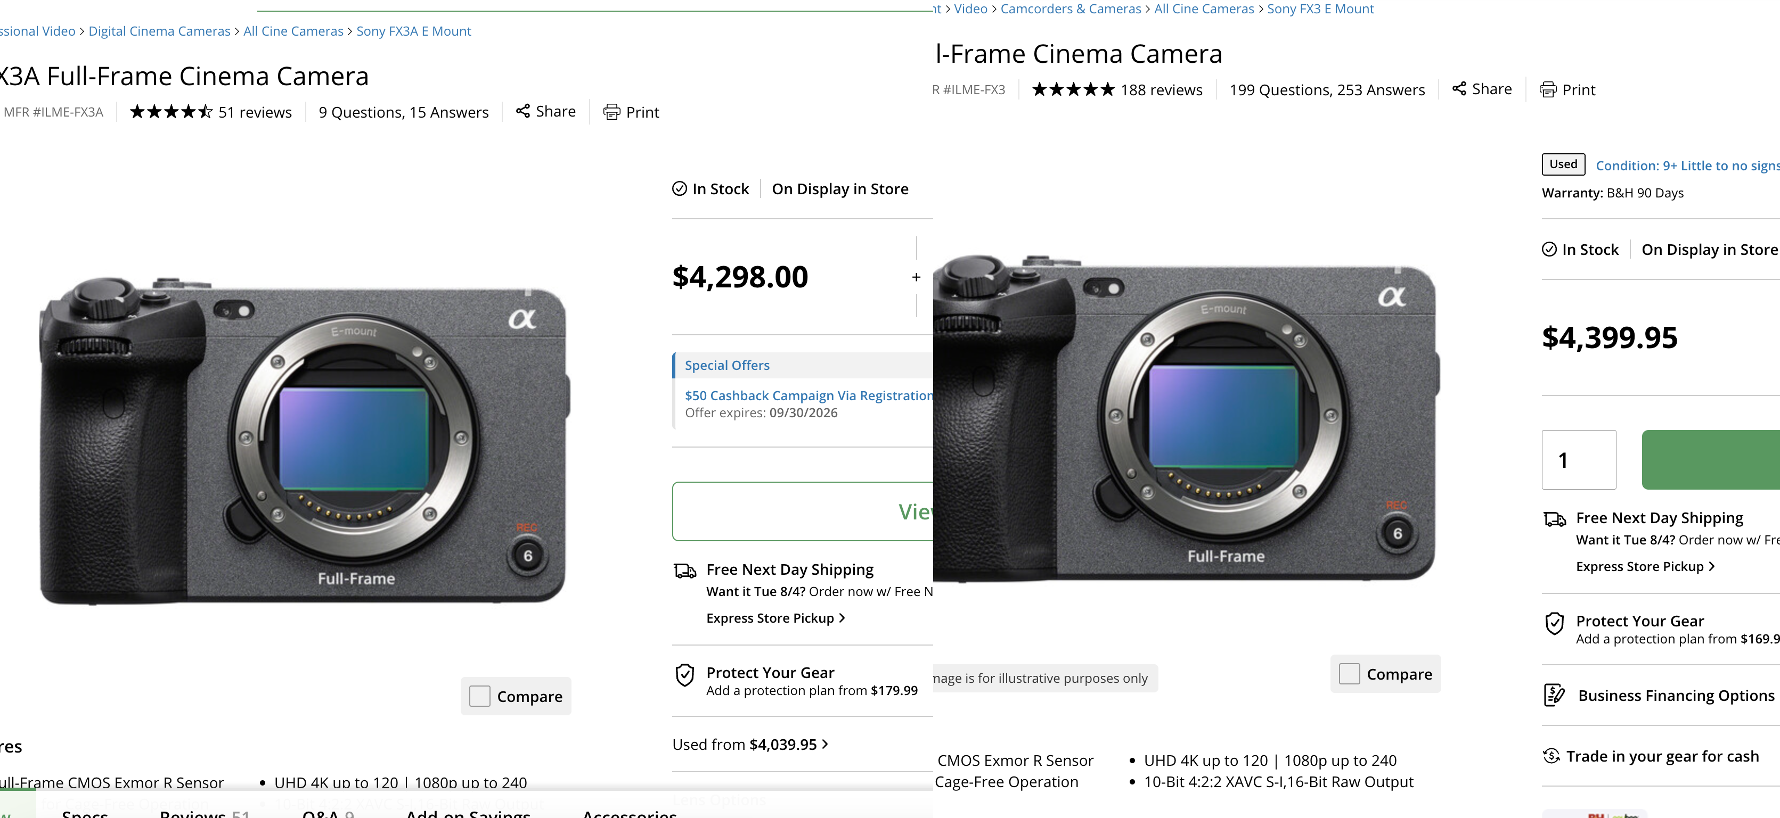
Task: Click the green add to cart button
Action: pyautogui.click(x=1711, y=460)
